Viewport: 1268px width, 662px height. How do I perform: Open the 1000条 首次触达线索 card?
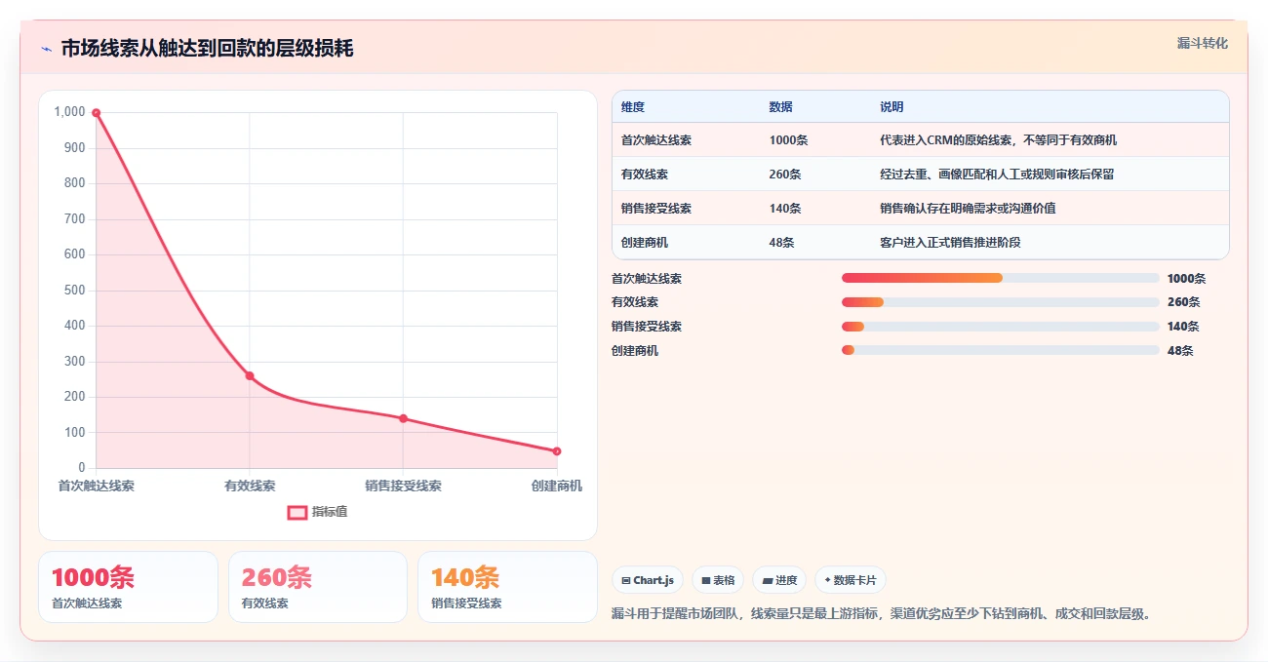(128, 587)
